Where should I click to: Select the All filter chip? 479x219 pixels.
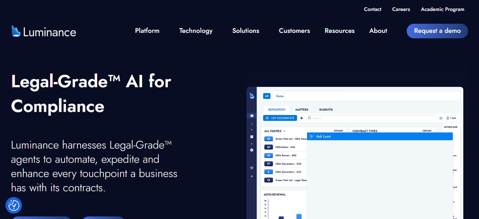(267, 96)
